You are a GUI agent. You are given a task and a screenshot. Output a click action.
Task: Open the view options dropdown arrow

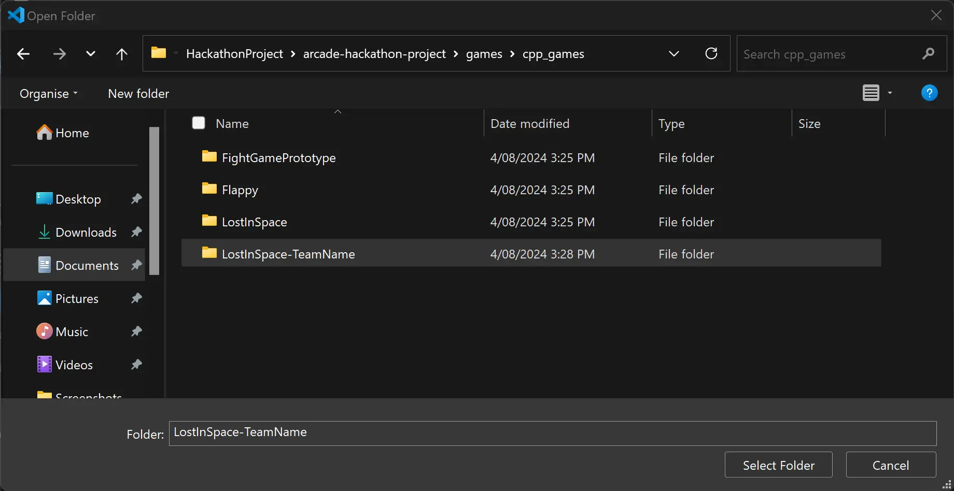point(890,93)
